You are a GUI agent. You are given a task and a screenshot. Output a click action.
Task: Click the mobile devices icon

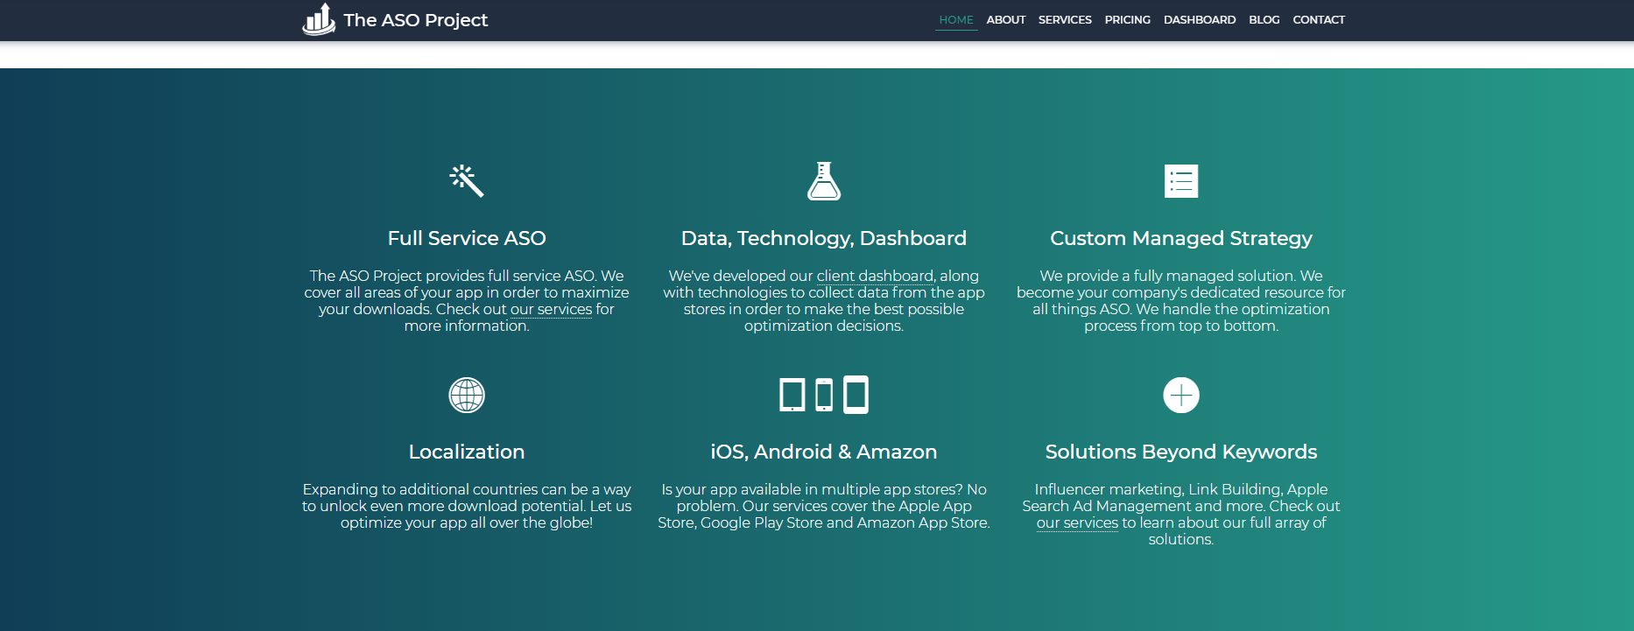823,395
